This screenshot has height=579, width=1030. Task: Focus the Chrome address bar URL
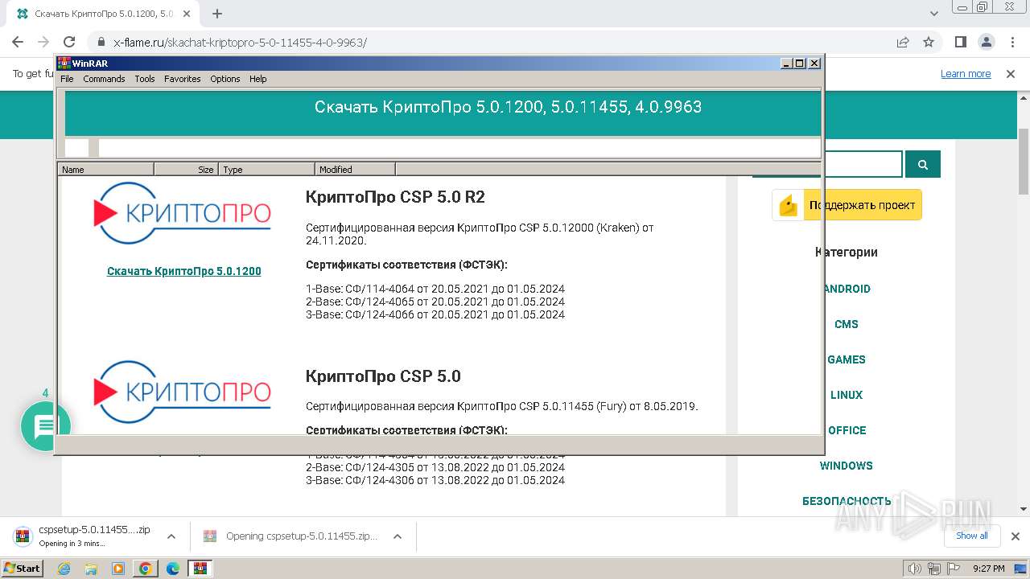pyautogui.click(x=240, y=43)
